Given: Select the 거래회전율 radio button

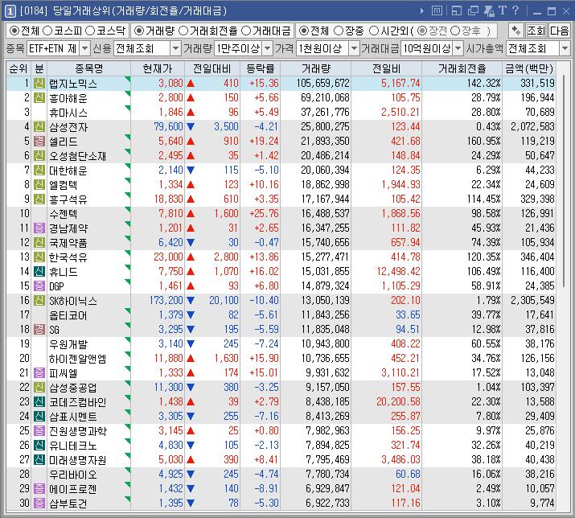Looking at the screenshot, I should tap(183, 31).
